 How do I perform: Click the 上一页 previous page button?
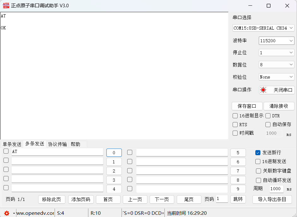click(135, 199)
